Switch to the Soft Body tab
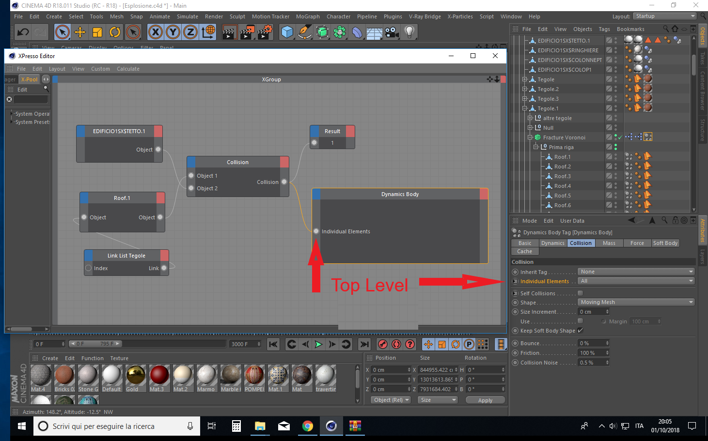The image size is (708, 441). click(665, 243)
